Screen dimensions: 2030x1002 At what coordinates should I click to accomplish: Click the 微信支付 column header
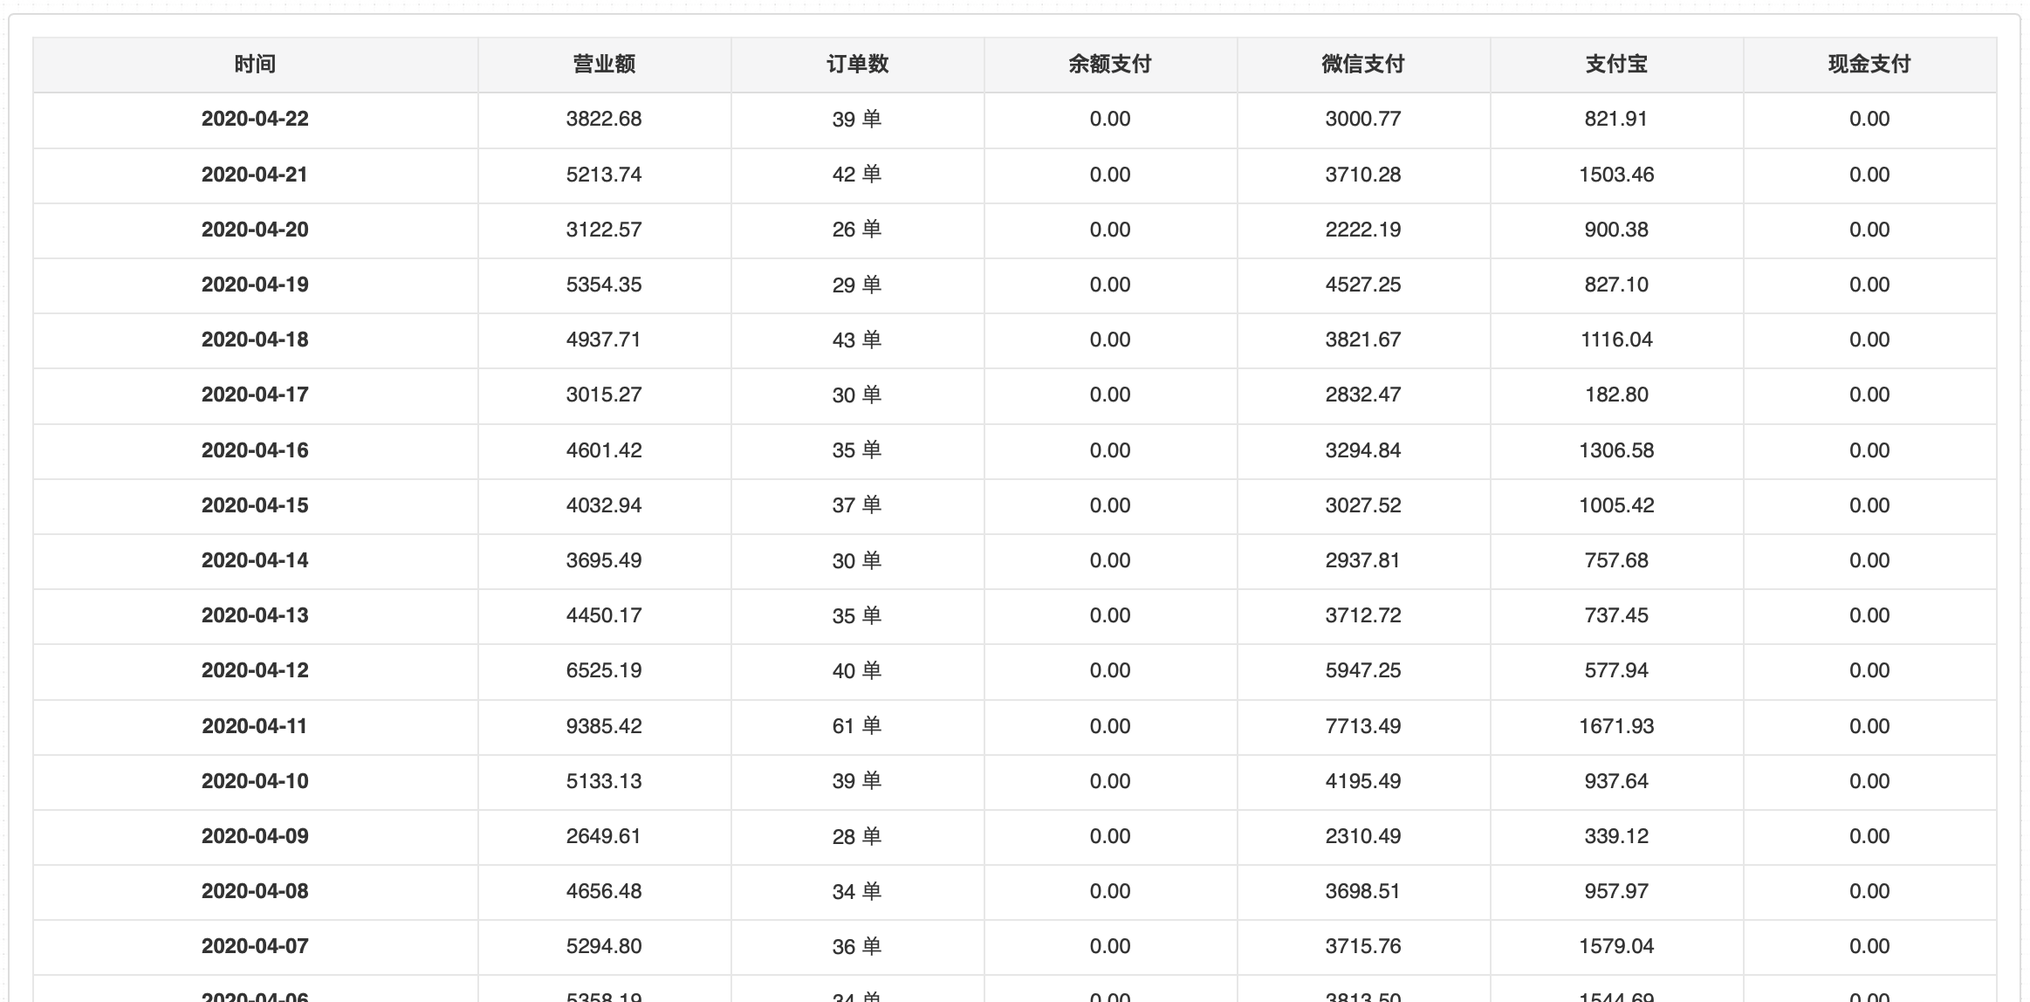[x=1363, y=65]
